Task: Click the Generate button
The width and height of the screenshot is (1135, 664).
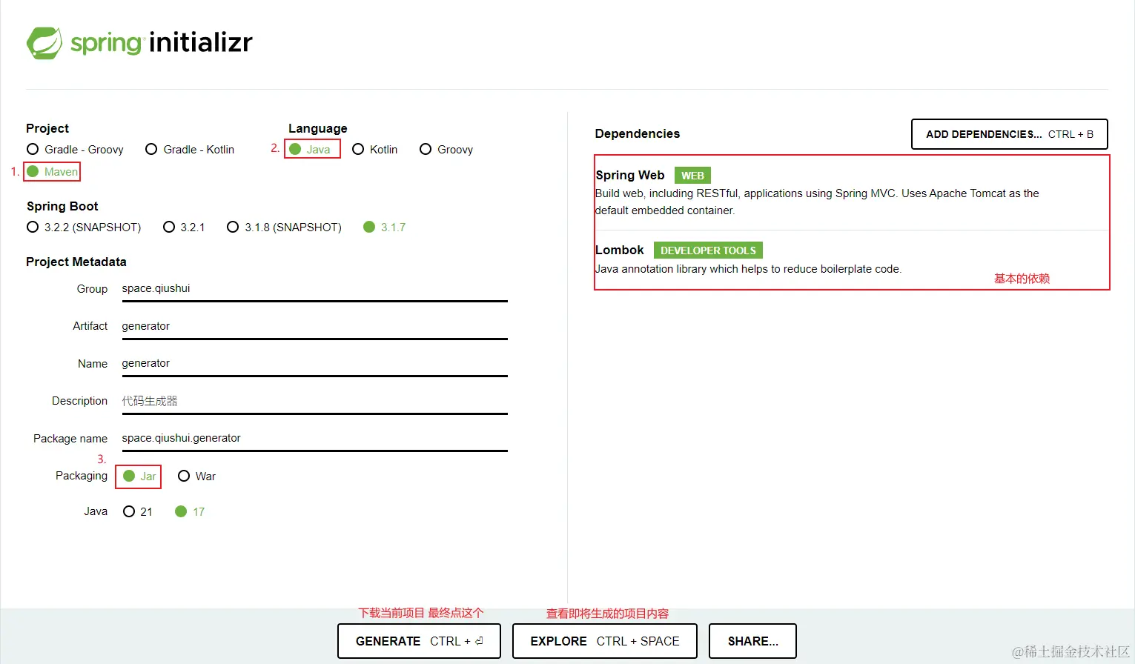Action: click(x=419, y=641)
